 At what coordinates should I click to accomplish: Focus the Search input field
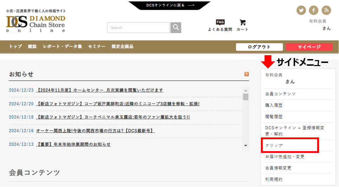[138, 28]
